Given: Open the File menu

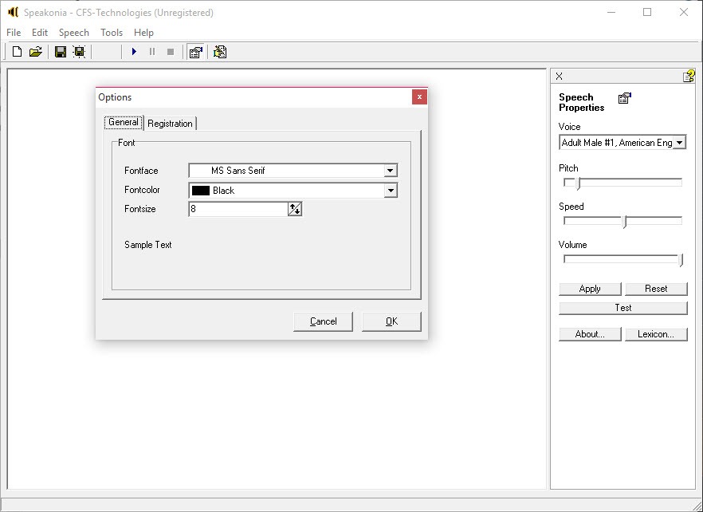Looking at the screenshot, I should pos(14,33).
